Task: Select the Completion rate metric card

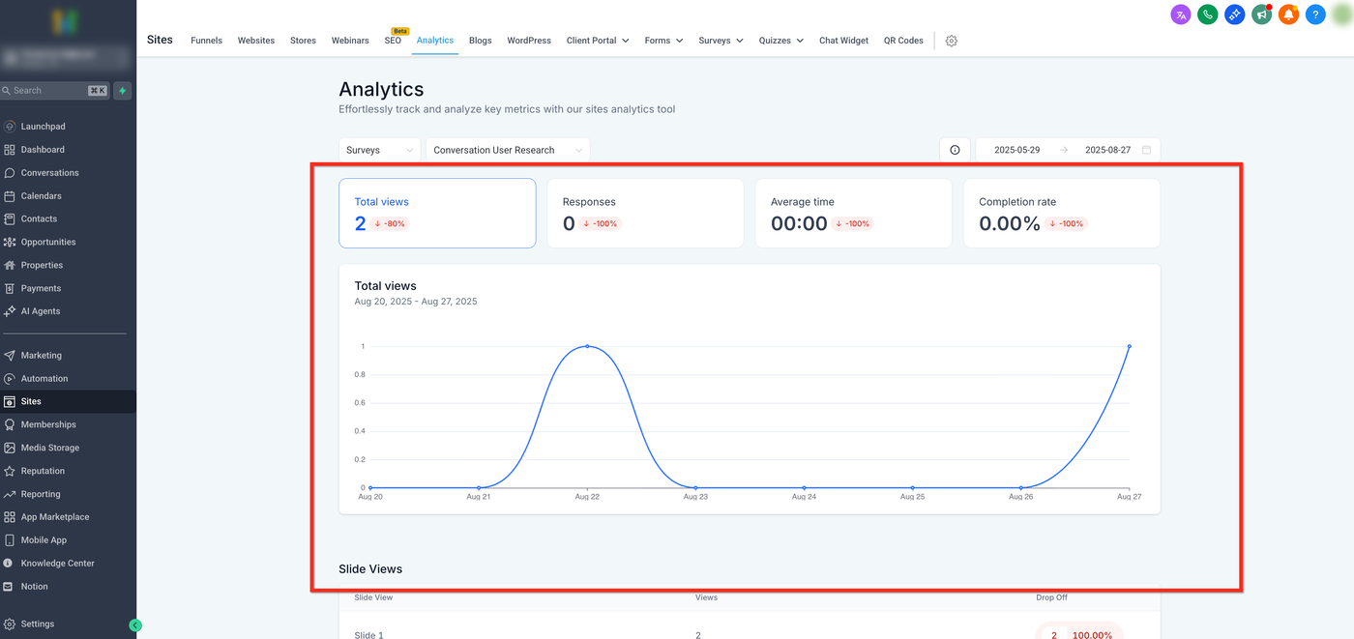Action: tap(1061, 213)
